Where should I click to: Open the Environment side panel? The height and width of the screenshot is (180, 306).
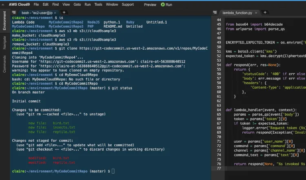(x=4, y=21)
